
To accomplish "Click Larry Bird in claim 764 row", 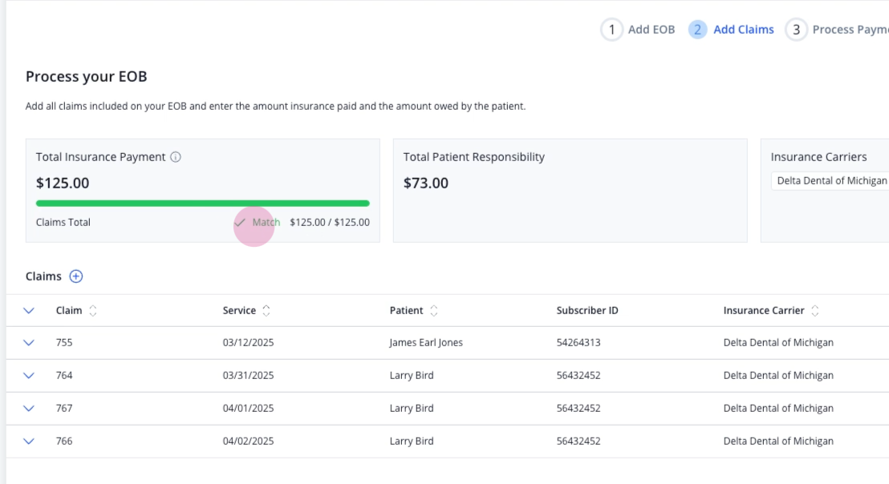I will 412,375.
